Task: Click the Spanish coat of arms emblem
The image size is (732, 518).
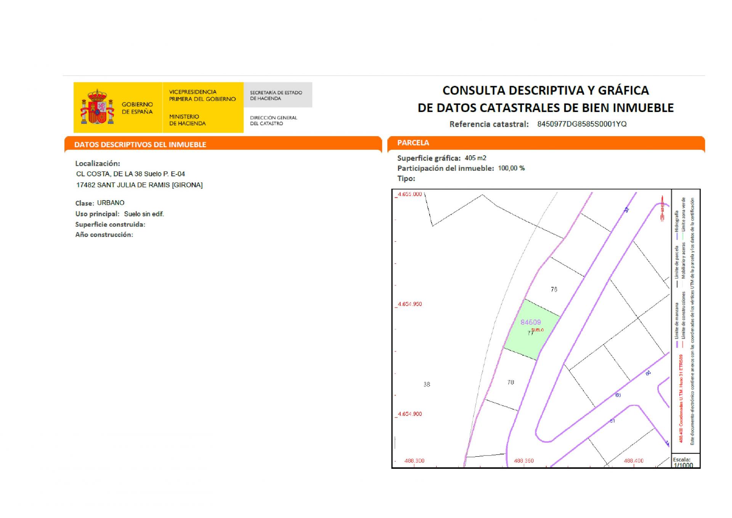Action: (x=97, y=107)
